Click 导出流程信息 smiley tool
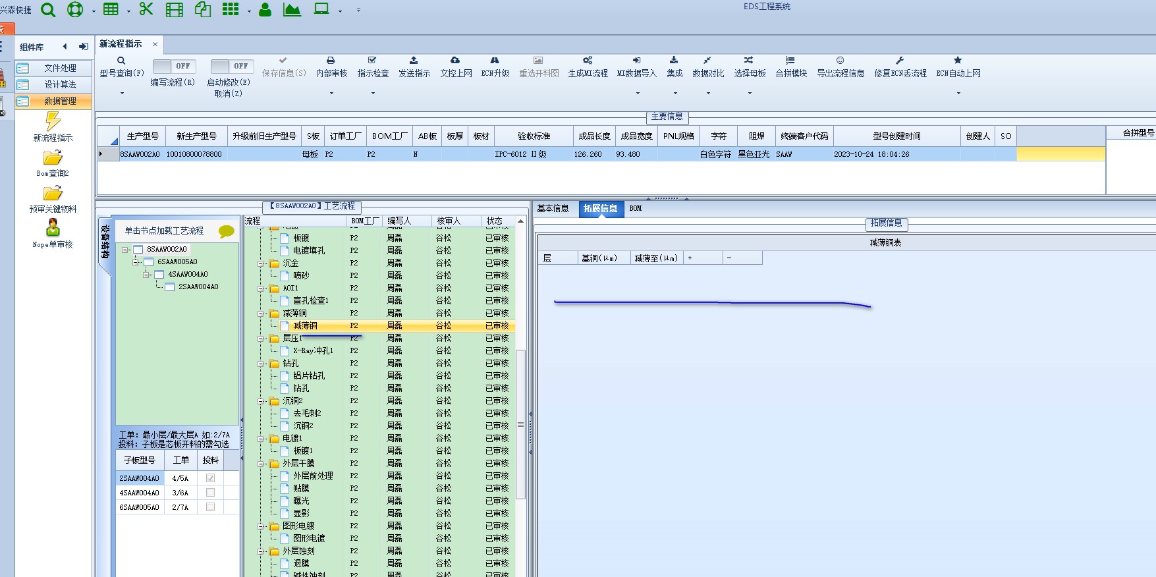1156x577 pixels. [x=840, y=67]
